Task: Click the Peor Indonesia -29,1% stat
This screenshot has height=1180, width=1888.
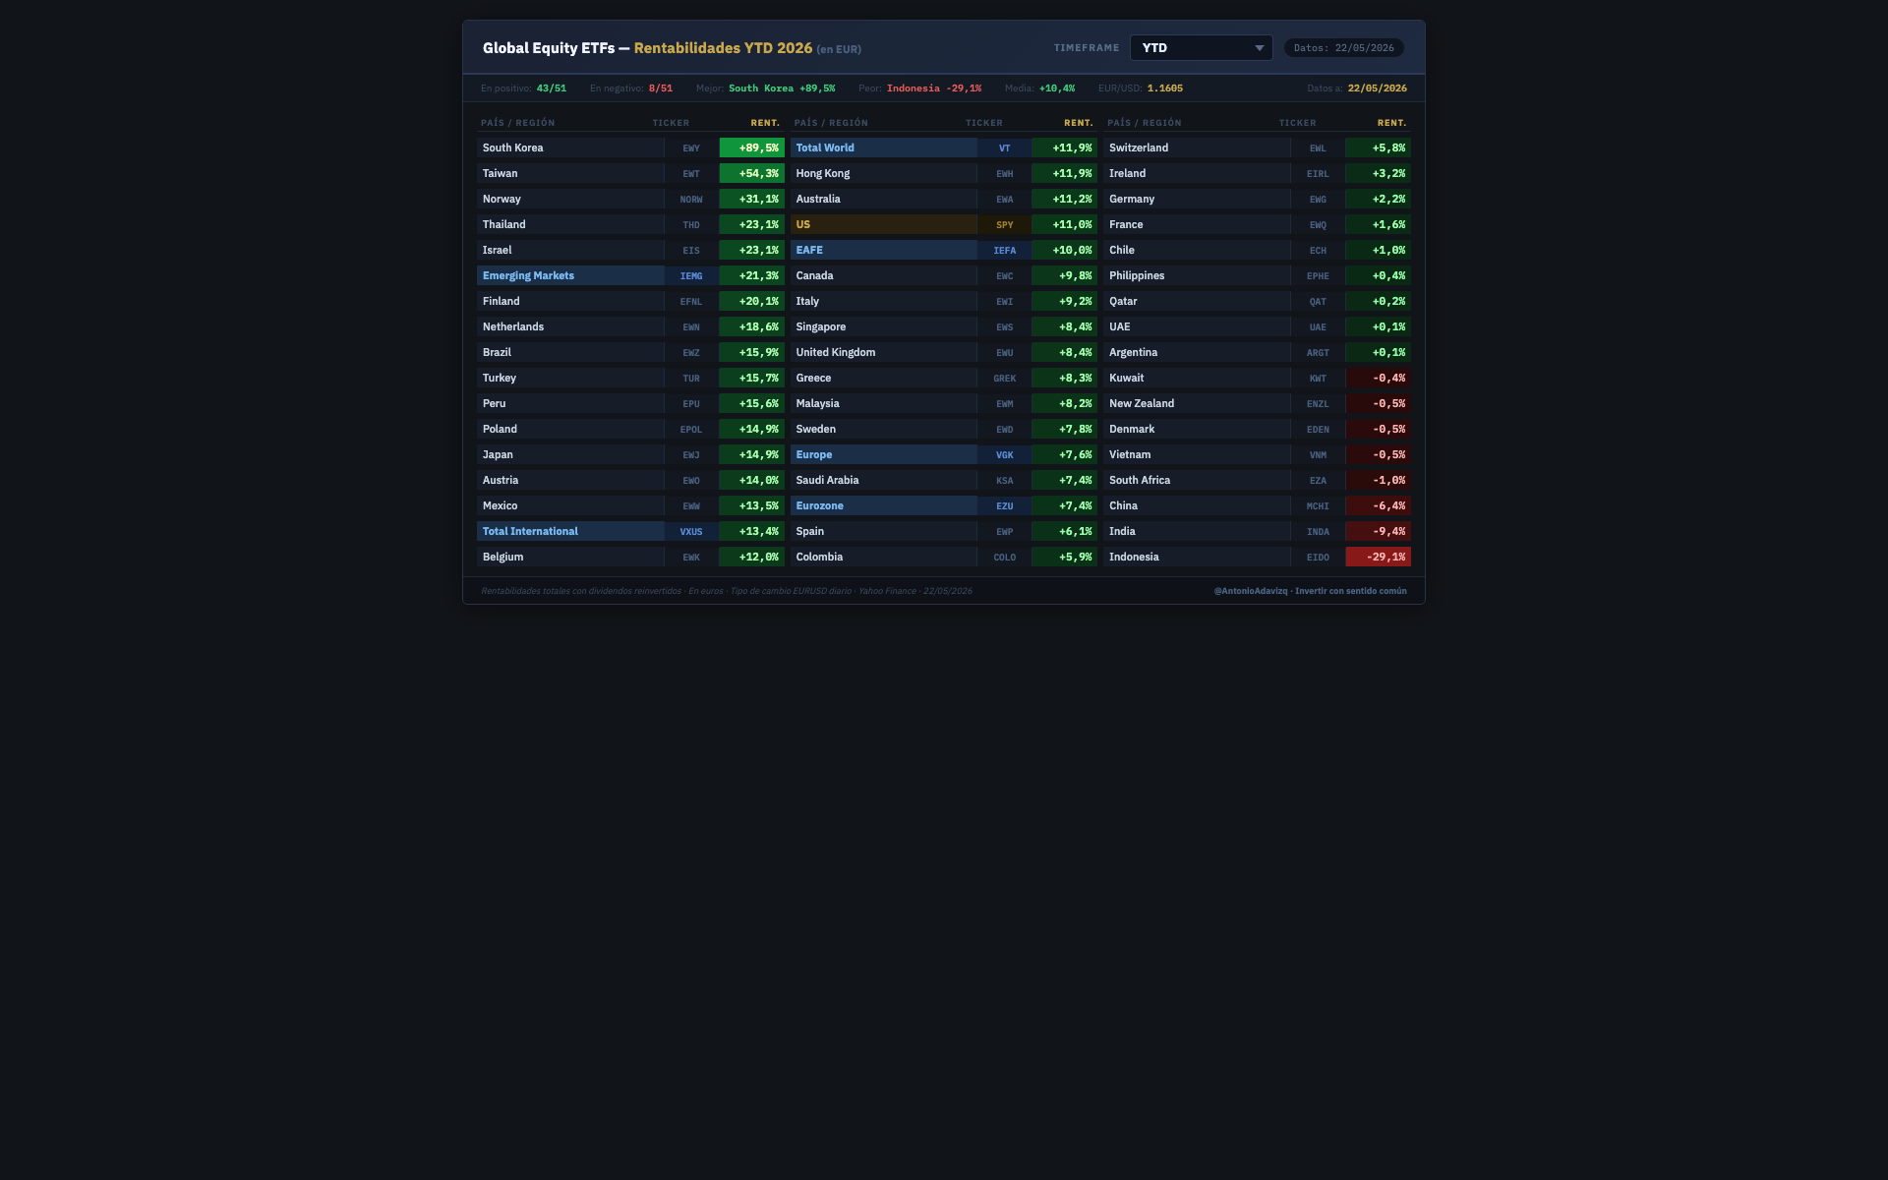Action: tap(919, 88)
